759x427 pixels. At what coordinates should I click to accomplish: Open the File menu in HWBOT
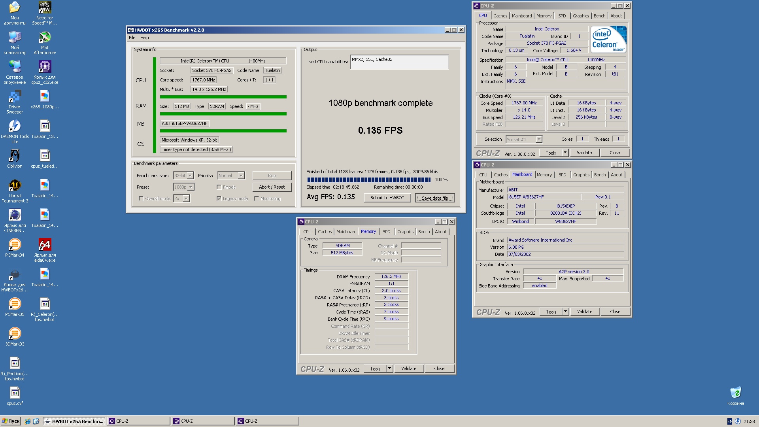pos(132,38)
